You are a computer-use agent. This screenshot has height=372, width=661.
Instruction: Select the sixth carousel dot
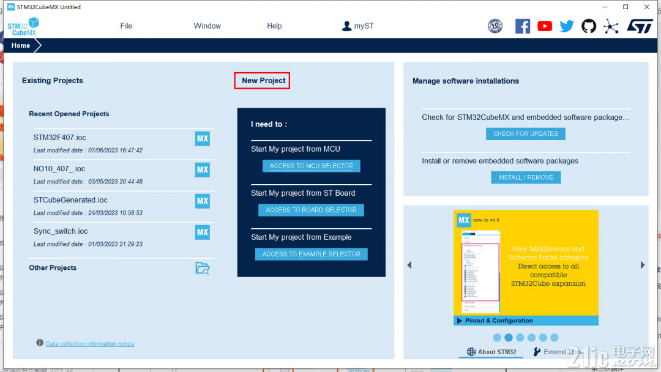point(555,338)
